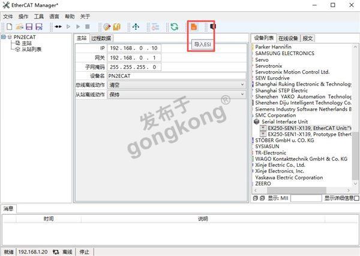
Task: Open the 总线离线动作 dropdown
Action: (242, 85)
